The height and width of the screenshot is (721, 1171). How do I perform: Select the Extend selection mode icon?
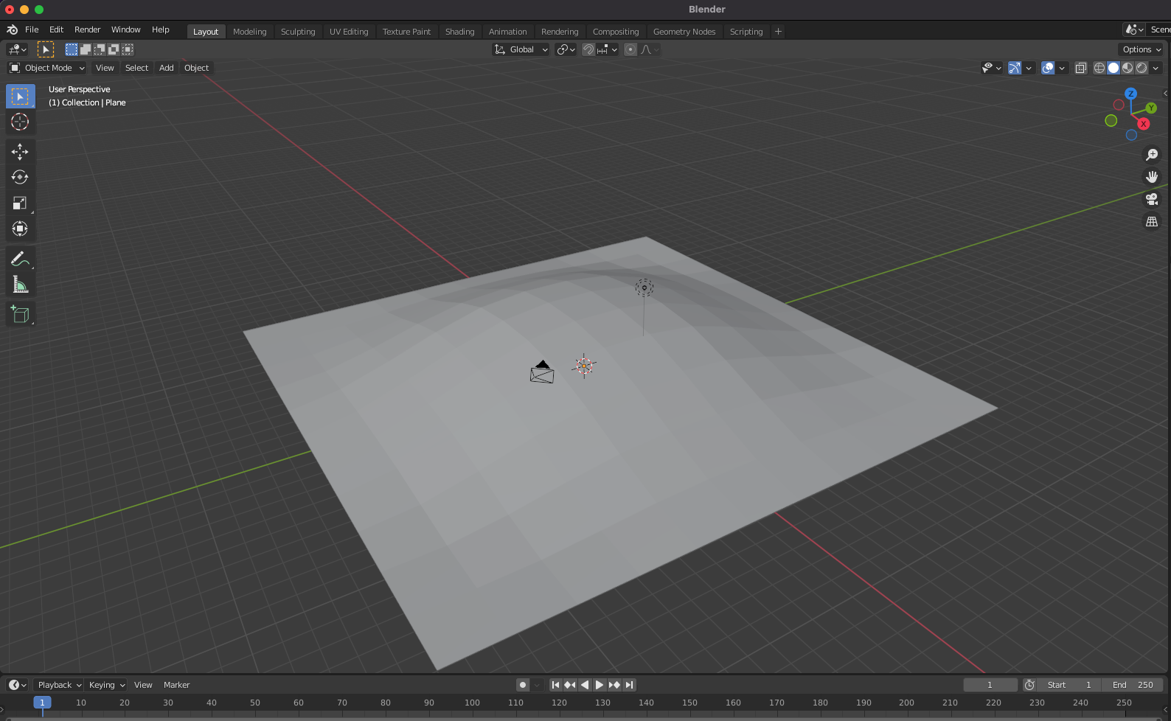(x=86, y=49)
